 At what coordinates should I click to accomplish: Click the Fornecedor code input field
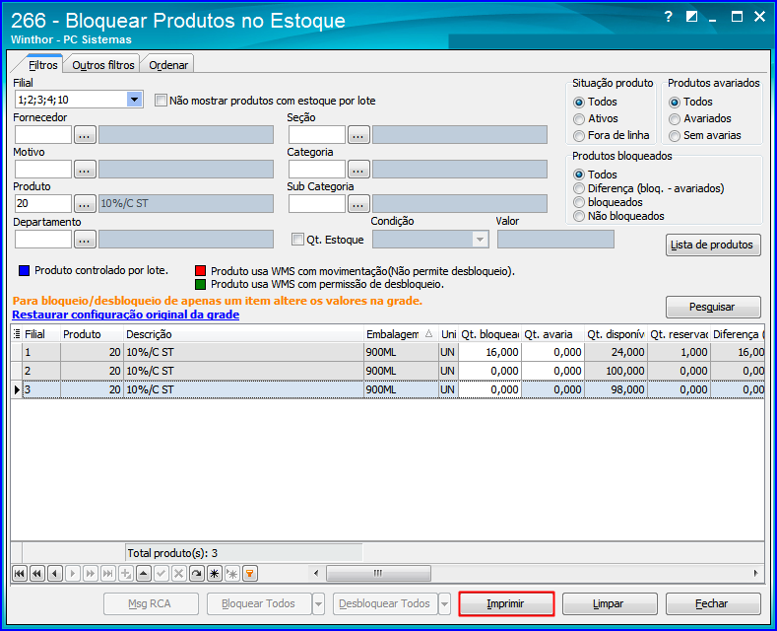click(x=43, y=135)
